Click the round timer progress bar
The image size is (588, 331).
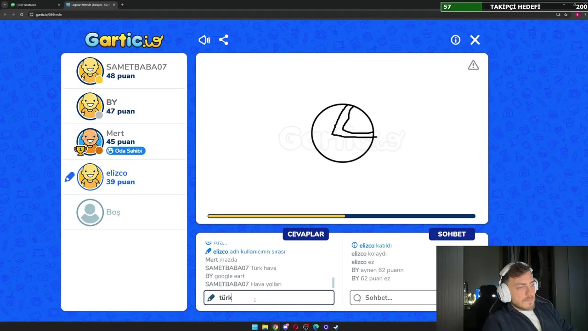tap(341, 216)
